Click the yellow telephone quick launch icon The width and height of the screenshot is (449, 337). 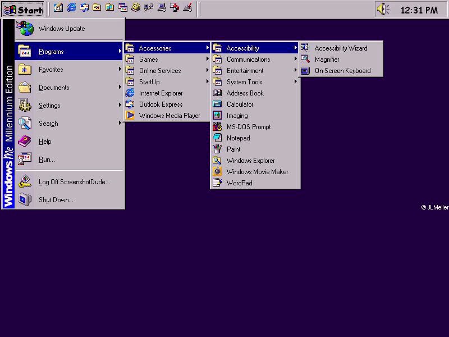(136, 8)
